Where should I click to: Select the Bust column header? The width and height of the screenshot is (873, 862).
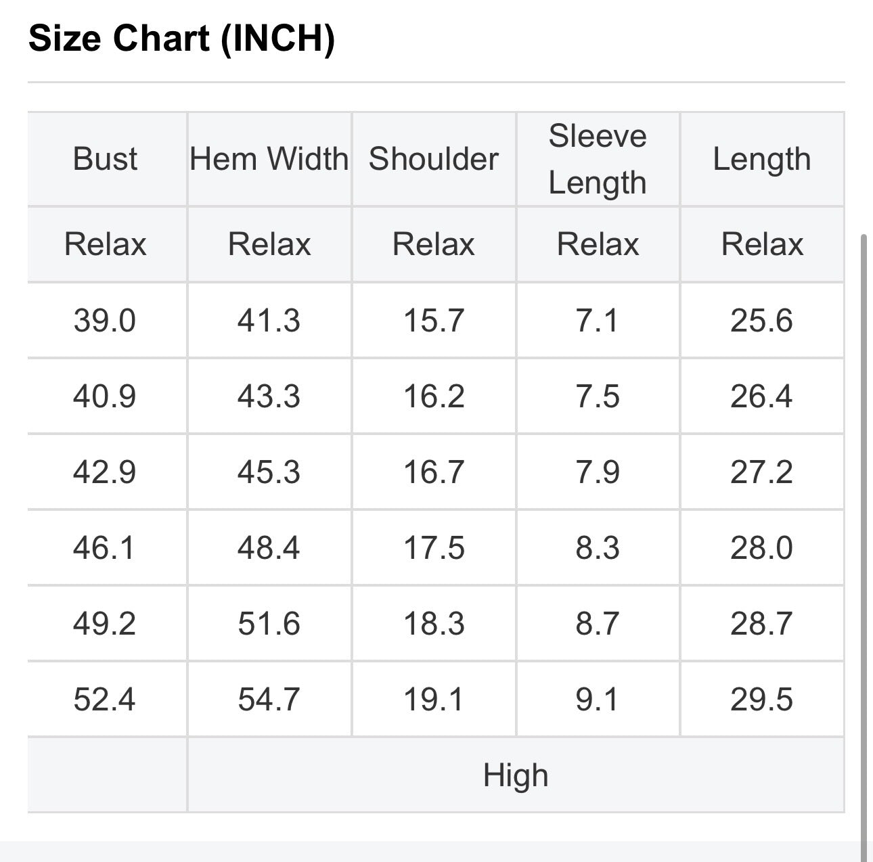[x=105, y=160]
